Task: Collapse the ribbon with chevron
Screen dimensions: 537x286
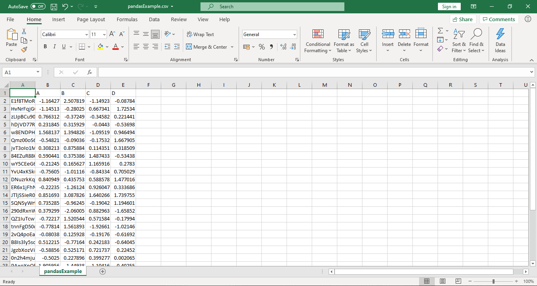Action: tap(532, 60)
